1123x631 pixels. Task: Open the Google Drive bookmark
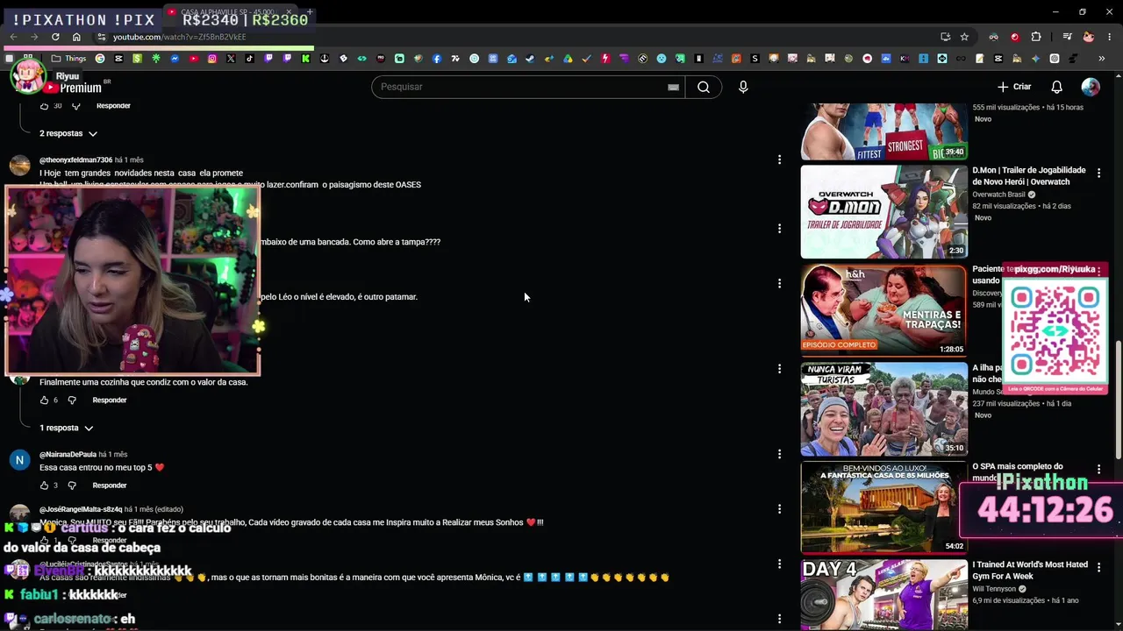568,59
